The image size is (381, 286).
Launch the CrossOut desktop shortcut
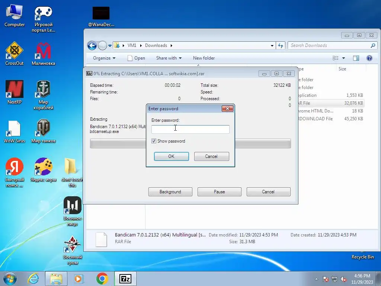click(15, 54)
